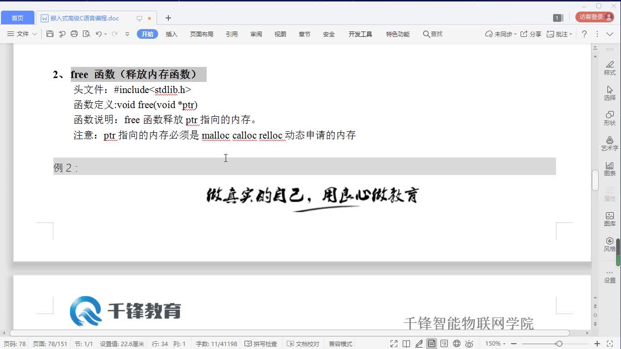Click the zoom slider handle
Screen dimensions: 621x349
559,344
